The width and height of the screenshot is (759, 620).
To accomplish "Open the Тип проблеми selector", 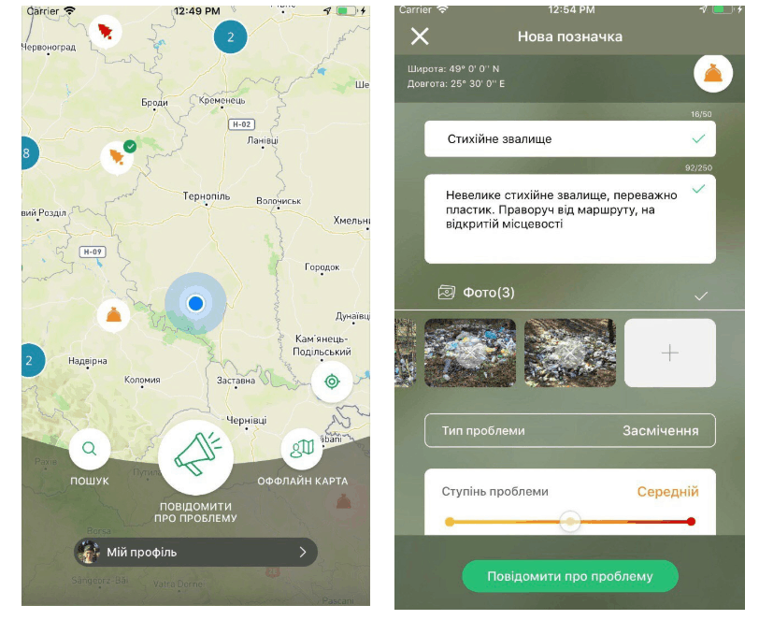I will click(x=569, y=431).
